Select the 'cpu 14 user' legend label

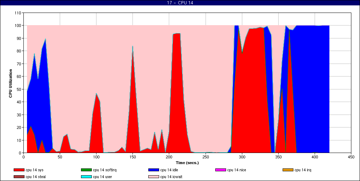(x=102, y=177)
